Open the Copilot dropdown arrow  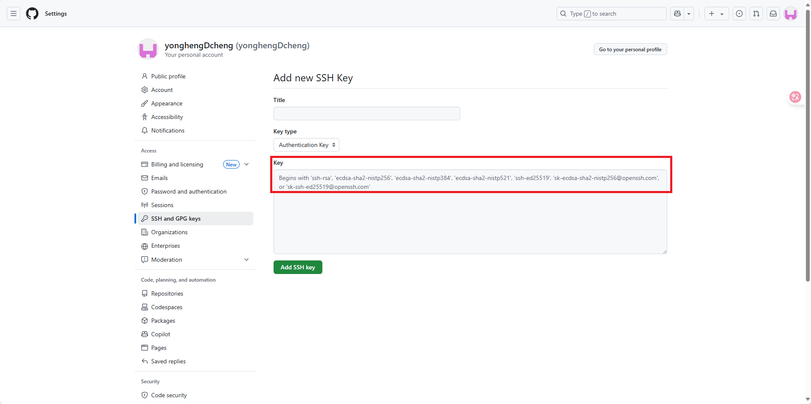(x=689, y=14)
